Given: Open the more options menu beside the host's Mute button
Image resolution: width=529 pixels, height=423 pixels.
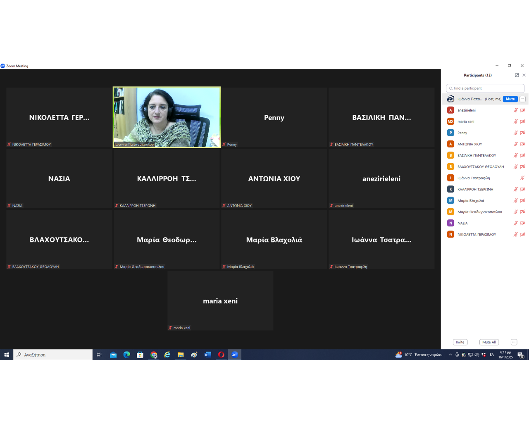Looking at the screenshot, I should pos(522,99).
